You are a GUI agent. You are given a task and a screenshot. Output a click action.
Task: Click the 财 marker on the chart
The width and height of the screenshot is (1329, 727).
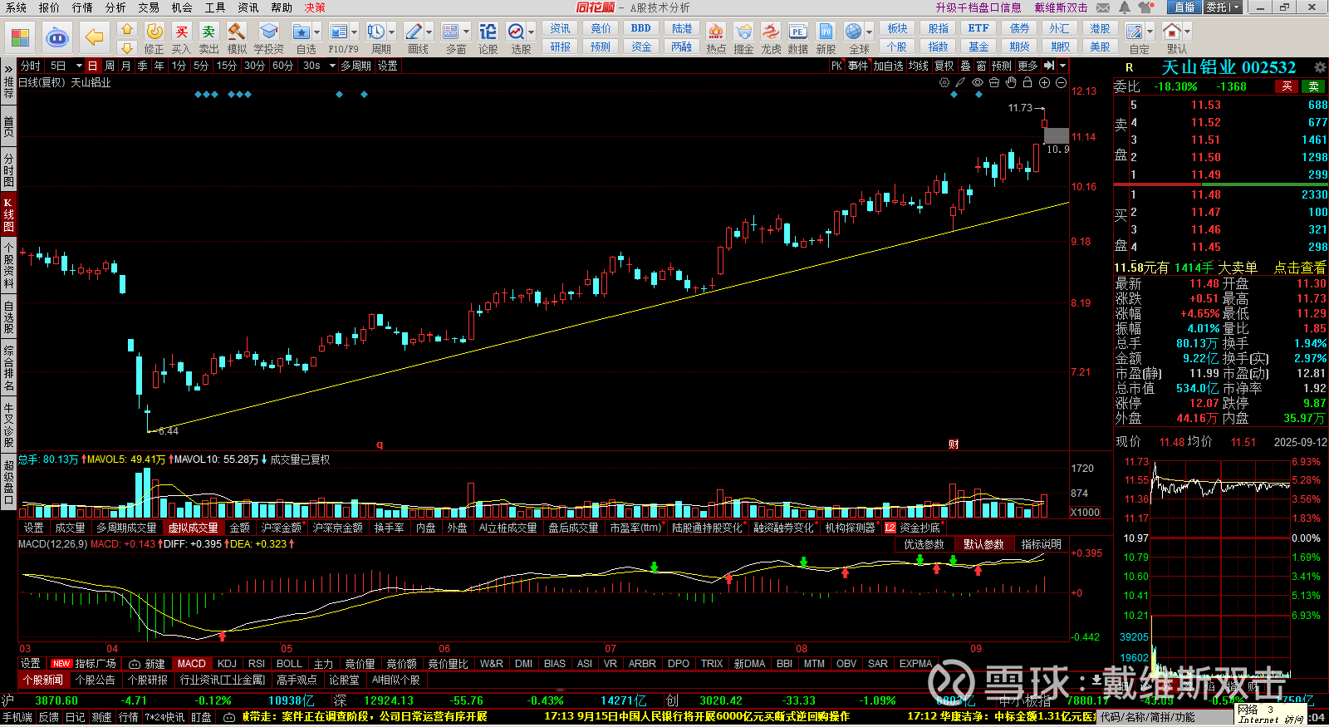click(954, 445)
